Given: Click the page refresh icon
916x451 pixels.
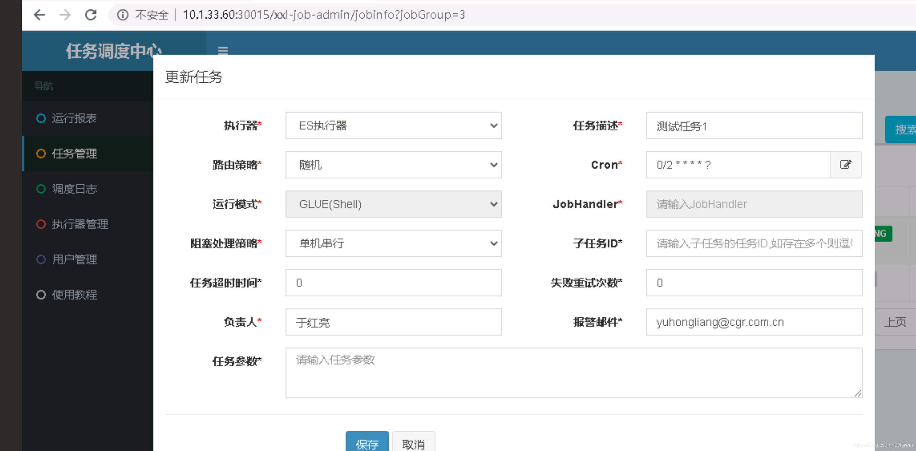Looking at the screenshot, I should [x=91, y=15].
